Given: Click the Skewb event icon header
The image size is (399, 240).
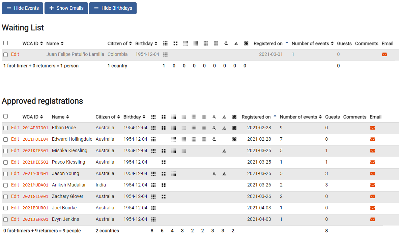Looking at the screenshot, I should (x=234, y=117).
